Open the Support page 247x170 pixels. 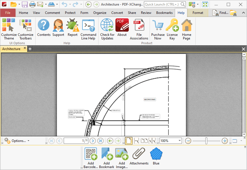pos(58,27)
